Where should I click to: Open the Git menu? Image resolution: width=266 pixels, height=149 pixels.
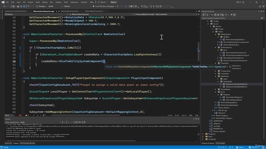24,2
